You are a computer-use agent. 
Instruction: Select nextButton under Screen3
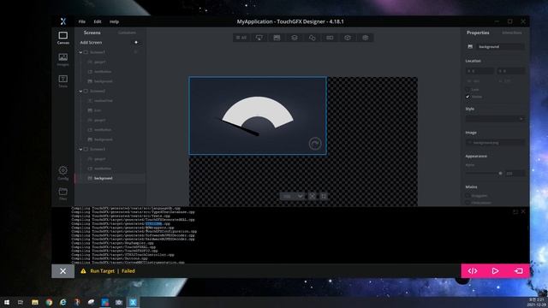pos(103,169)
